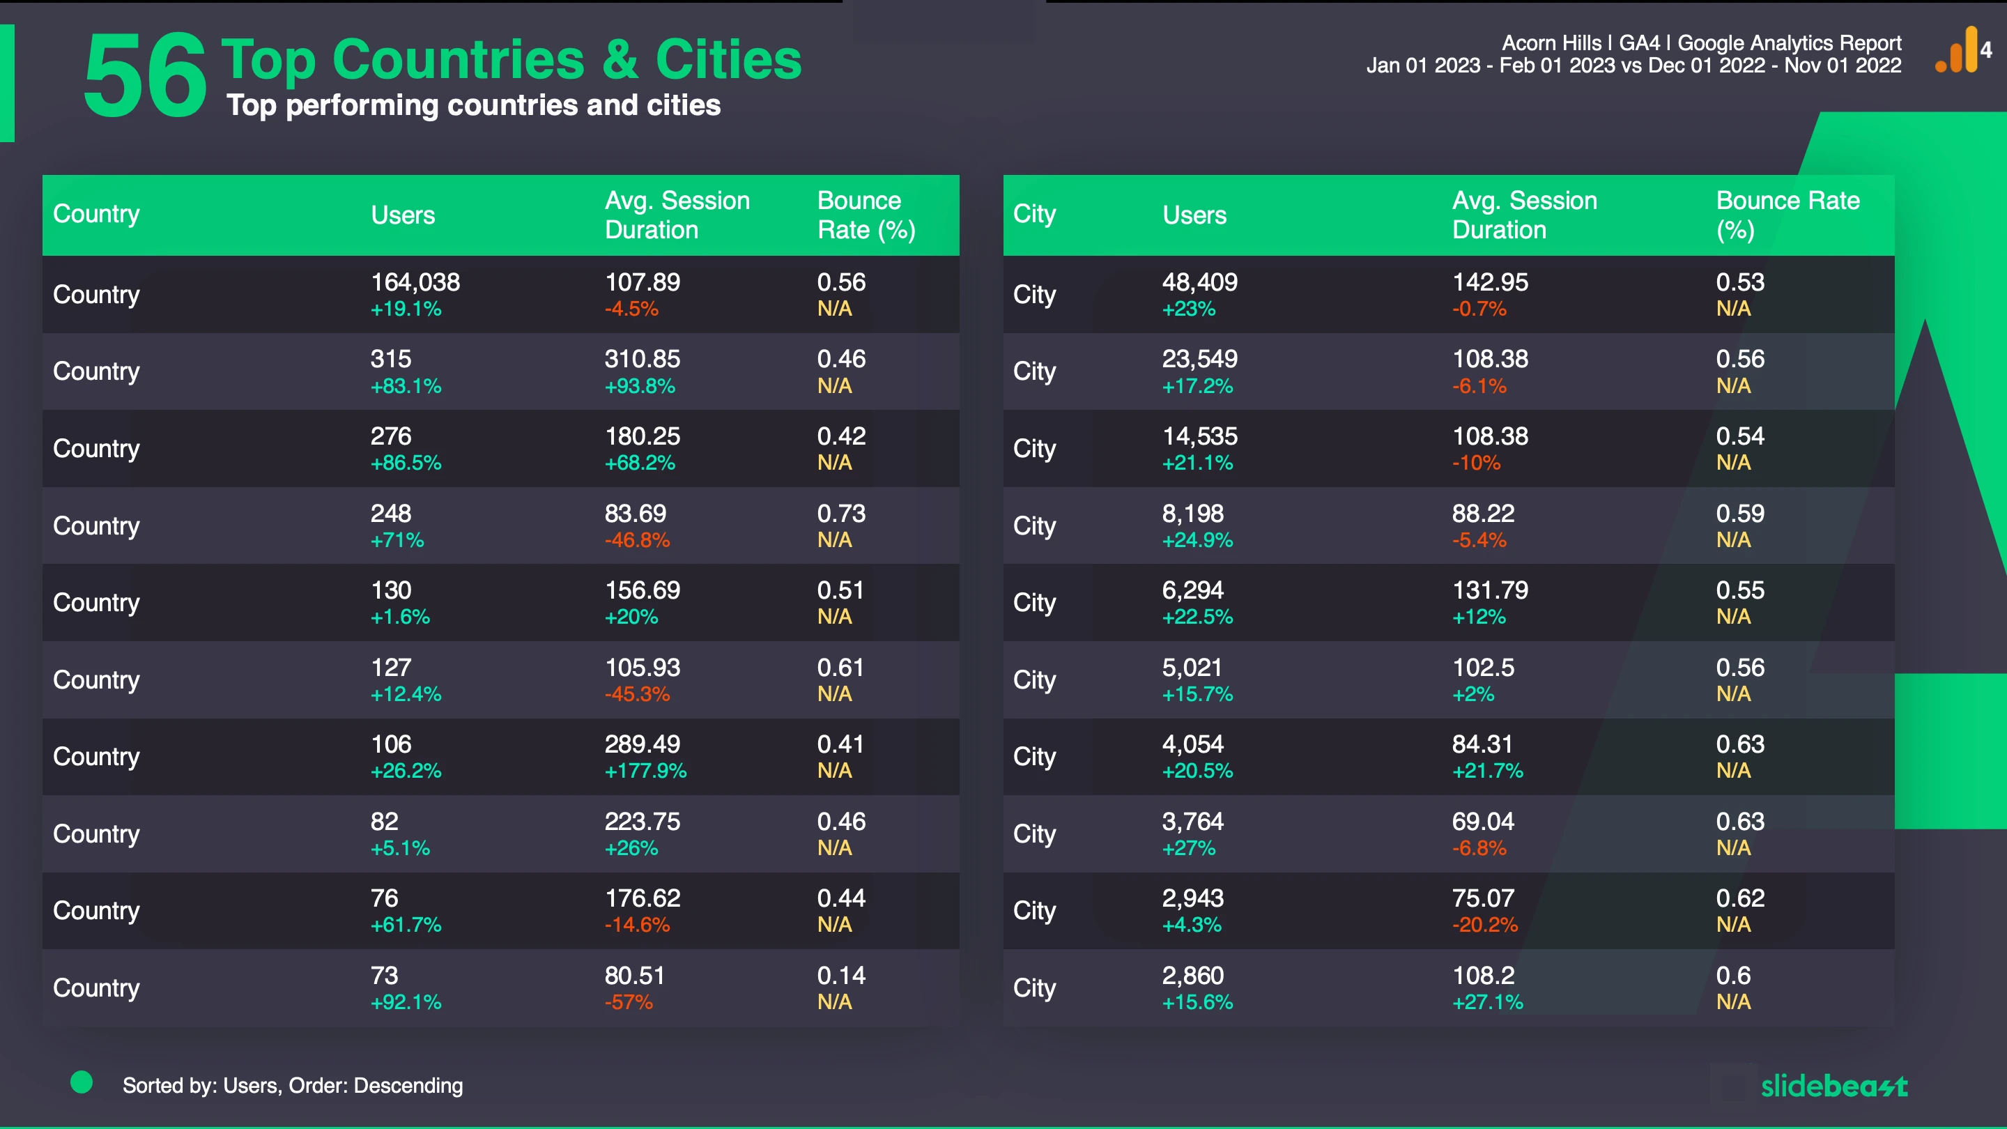
Task: Select country users value 315
Action: point(391,359)
